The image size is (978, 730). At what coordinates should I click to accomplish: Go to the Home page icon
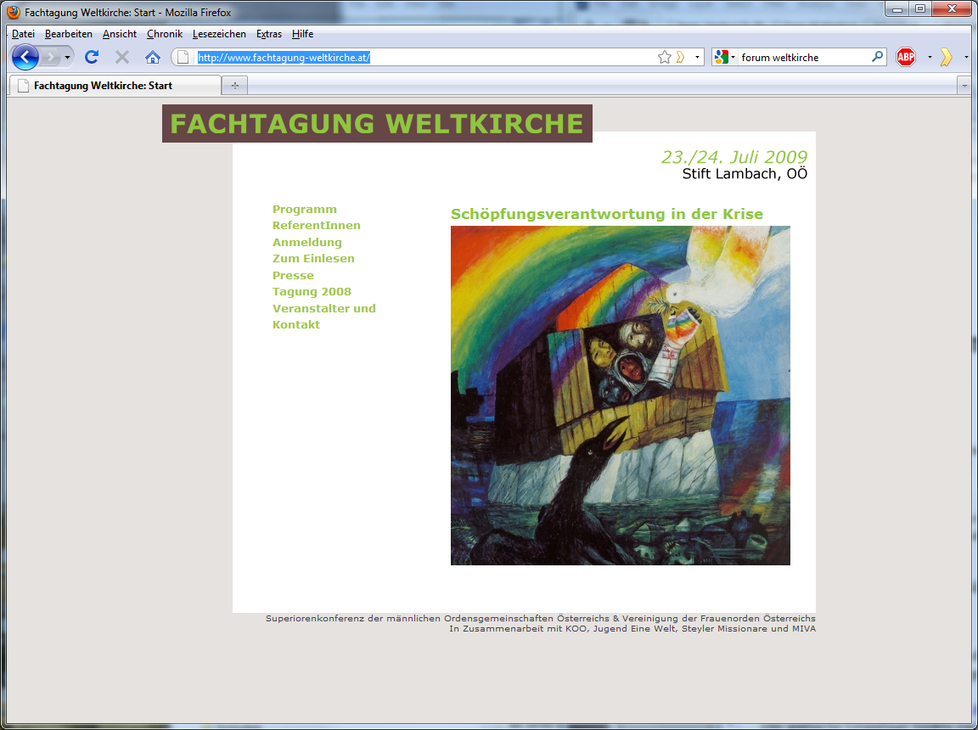(x=153, y=58)
